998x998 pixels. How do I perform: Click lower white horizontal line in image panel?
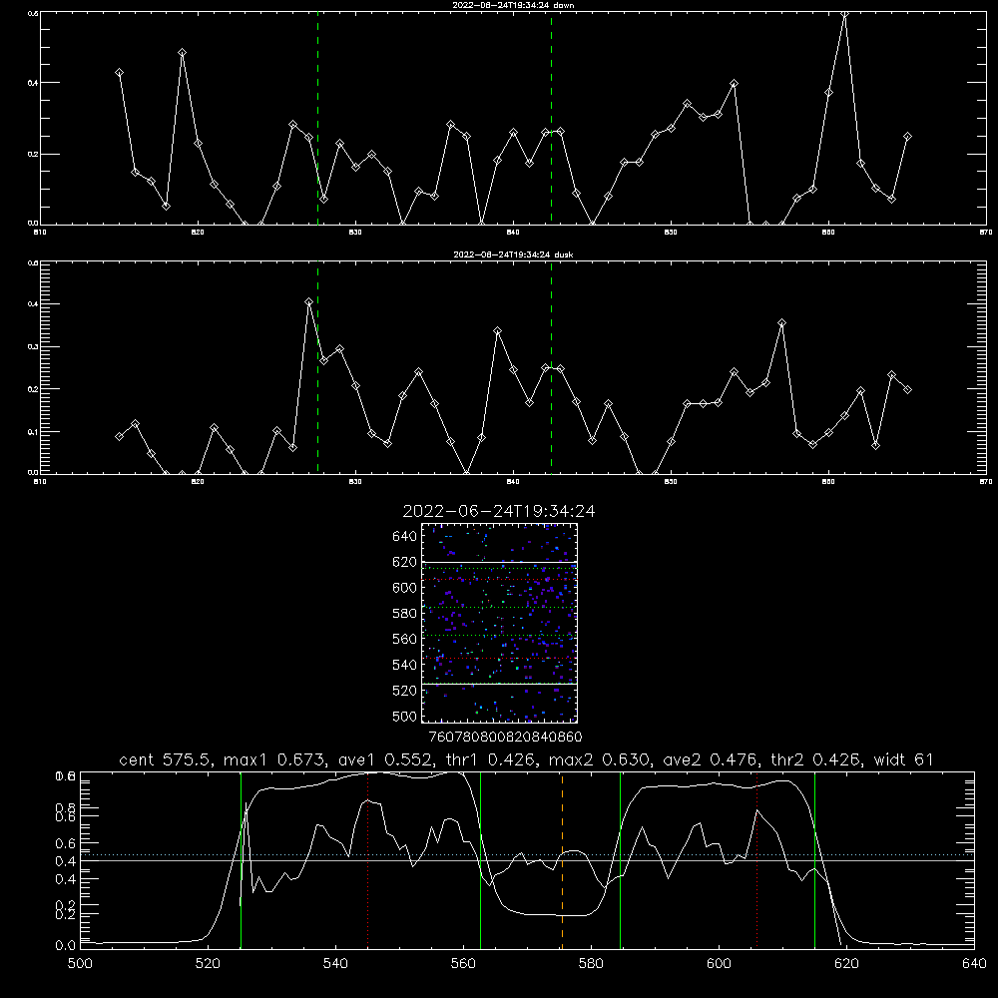[x=499, y=684]
